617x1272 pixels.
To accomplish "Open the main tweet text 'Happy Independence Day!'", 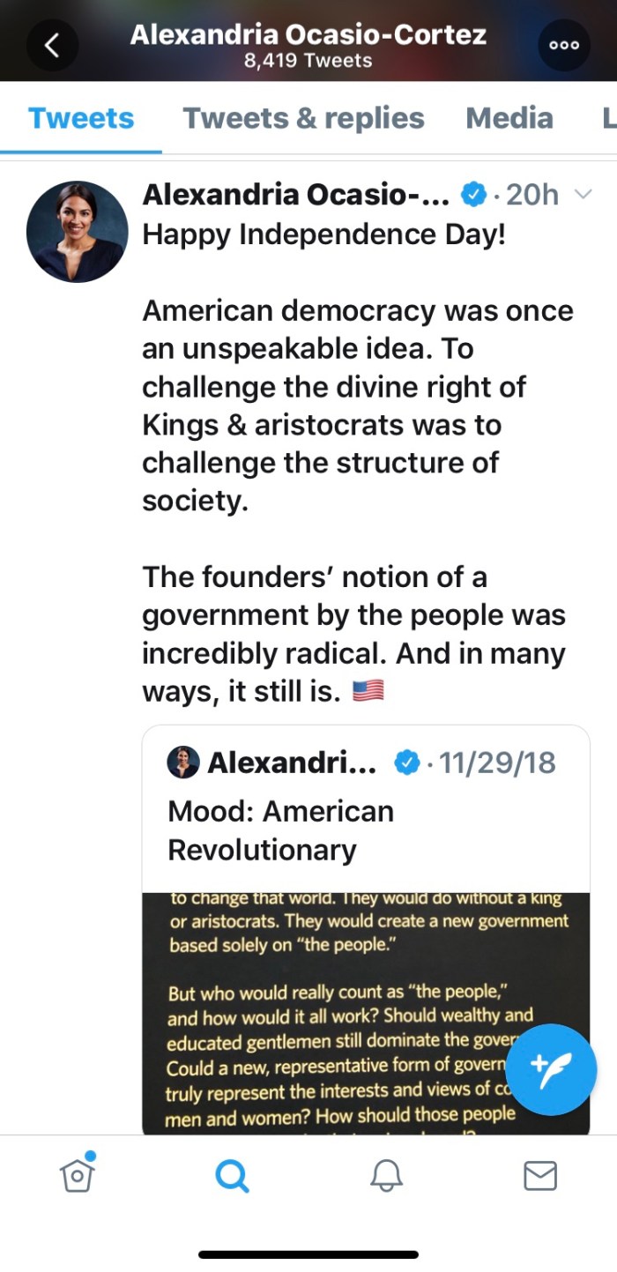I will click(x=324, y=235).
